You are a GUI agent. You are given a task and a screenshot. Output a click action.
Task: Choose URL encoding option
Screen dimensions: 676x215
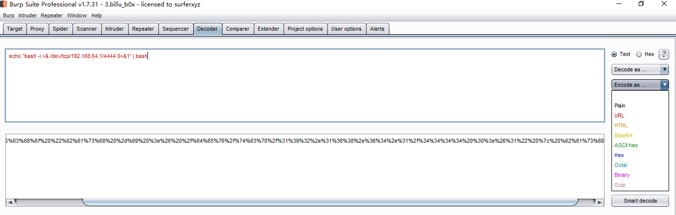pyautogui.click(x=619, y=115)
